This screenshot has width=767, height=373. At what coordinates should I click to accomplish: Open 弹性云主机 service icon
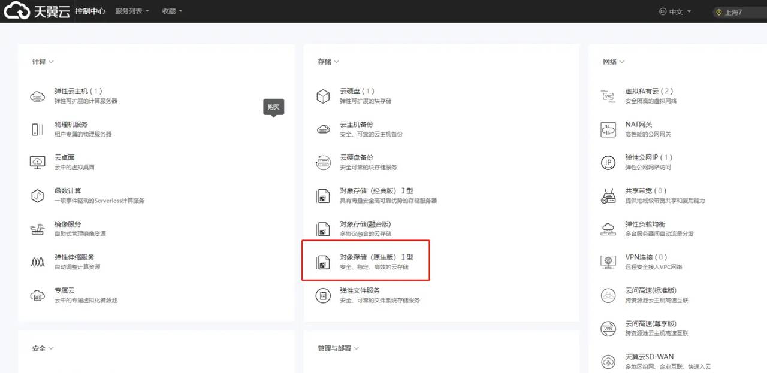tap(37, 96)
